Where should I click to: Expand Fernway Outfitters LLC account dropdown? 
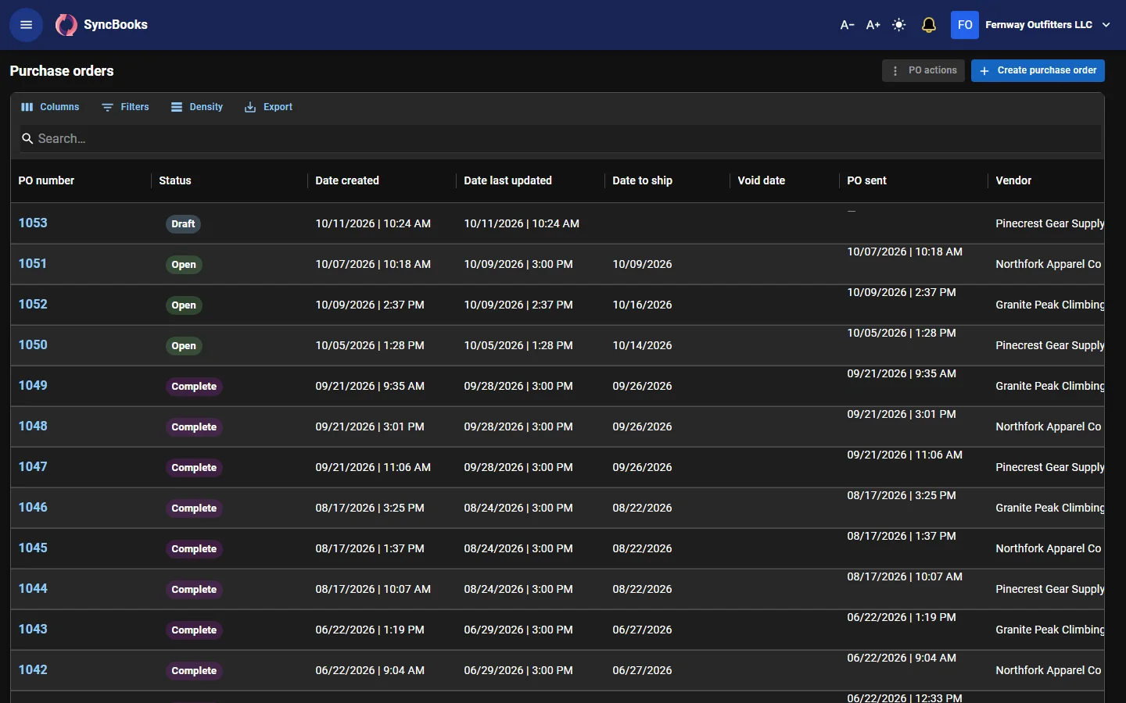click(1106, 25)
